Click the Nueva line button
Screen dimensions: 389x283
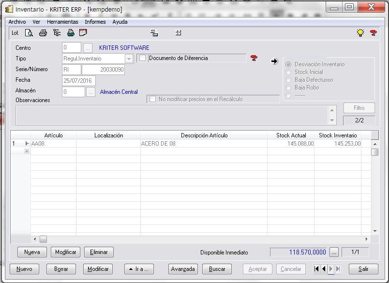32,252
